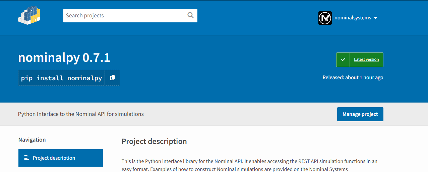This screenshot has height=172, width=428.
Task: Click the magnifier search icon
Action: point(190,15)
